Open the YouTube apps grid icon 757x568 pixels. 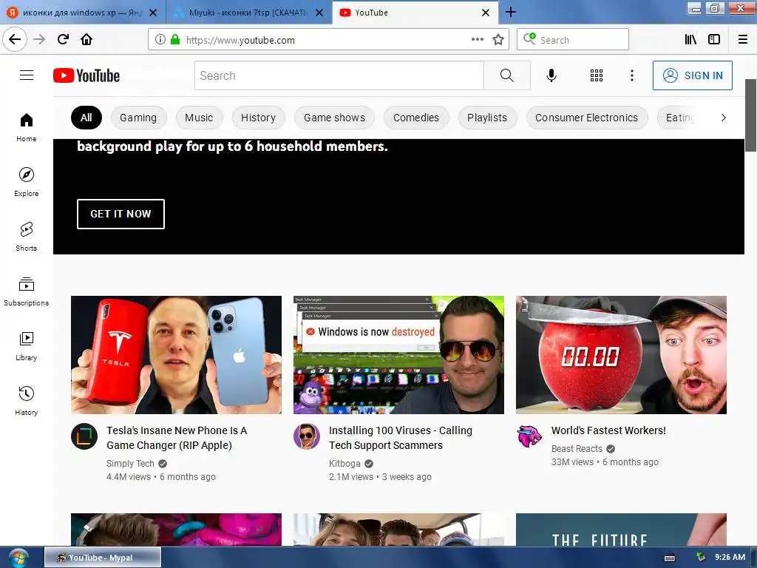[597, 75]
